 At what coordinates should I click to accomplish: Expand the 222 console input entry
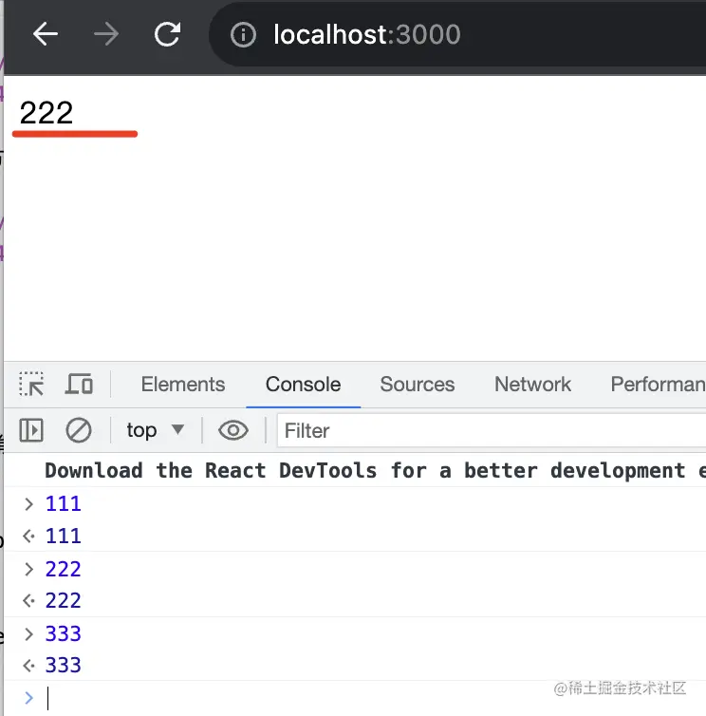[28, 569]
